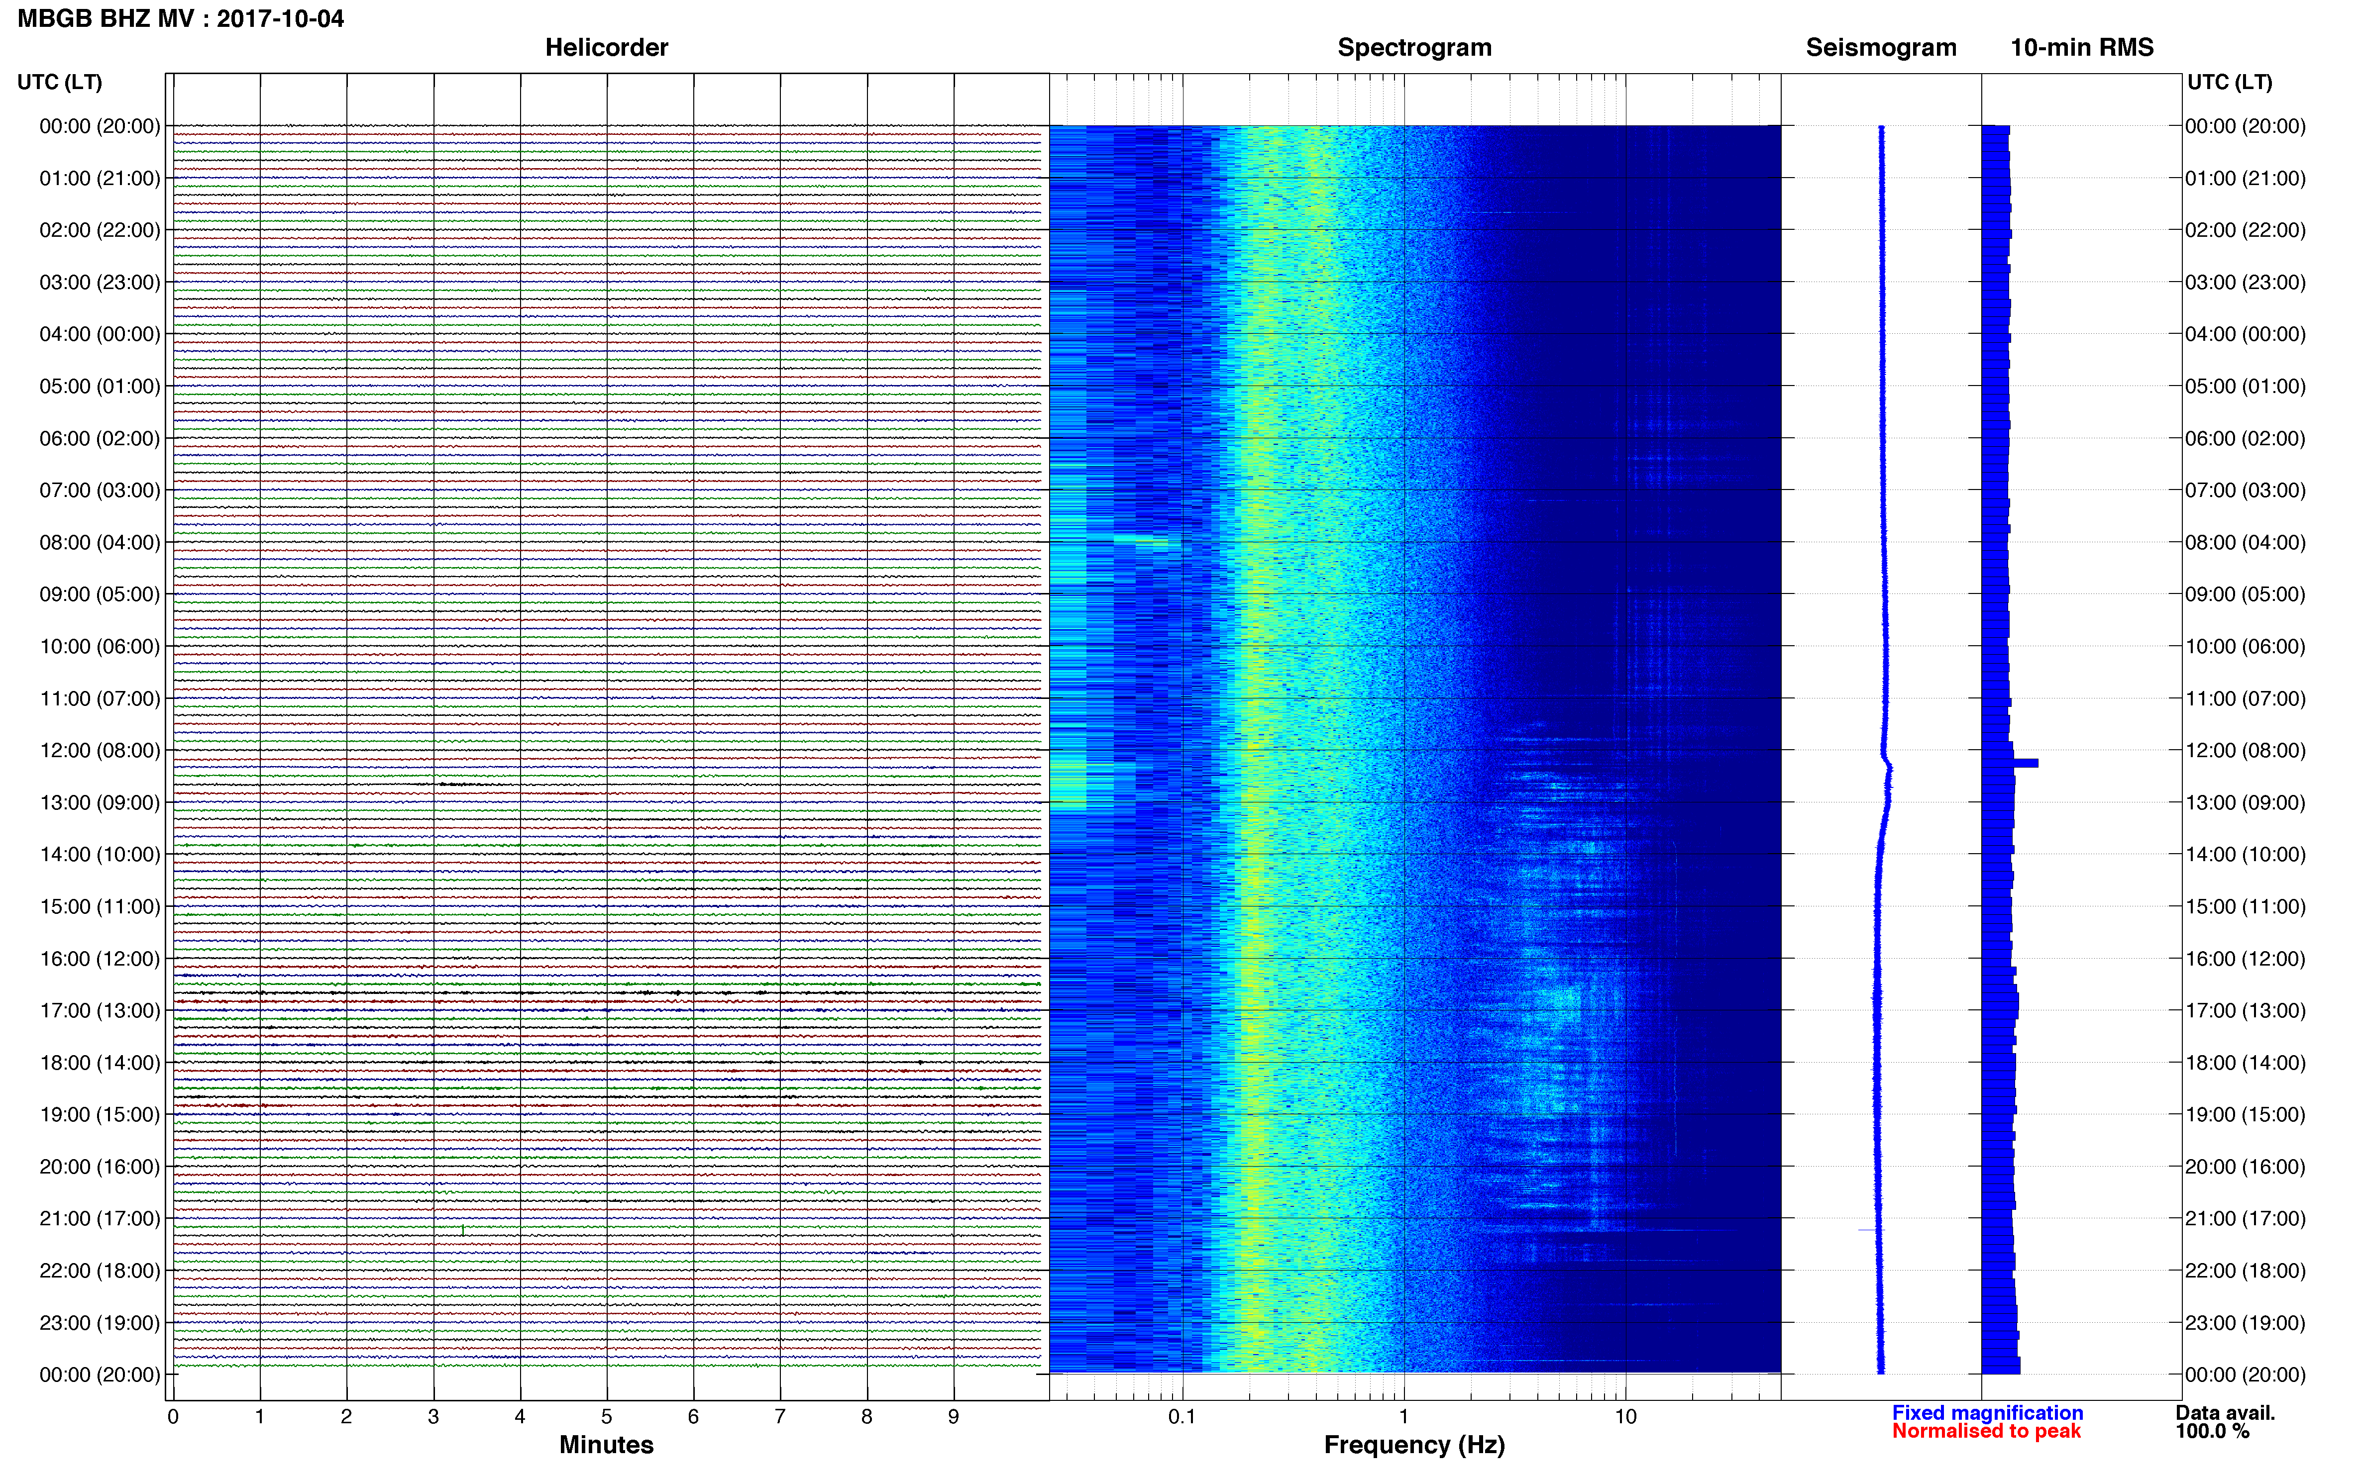Click the blue 'Fixed magnification' legend text
This screenshot has height=1474, width=2359.
pos(1987,1413)
